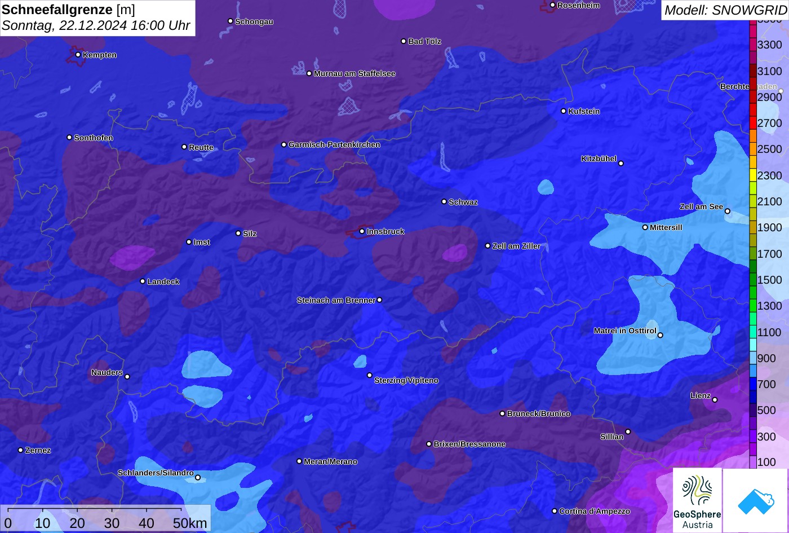This screenshot has height=533, width=789.
Task: Click the Sterzing/Vipiteno label
Action: click(406, 381)
